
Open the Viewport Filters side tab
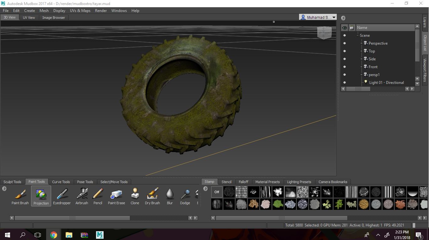pyautogui.click(x=425, y=70)
